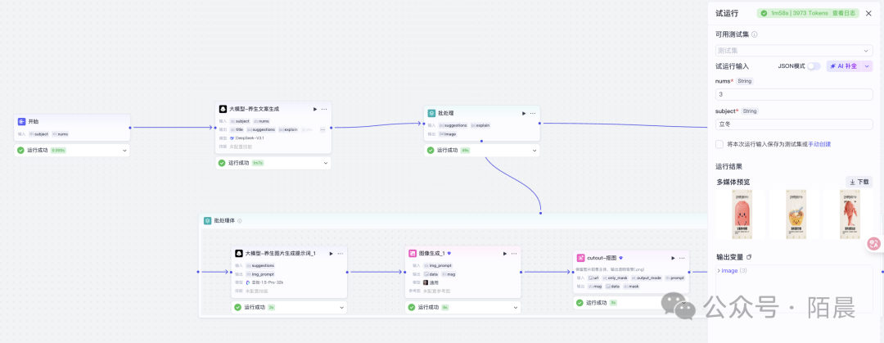Click info icon next to 可用测试集
Screen dimensions: 884x343
click(755, 34)
